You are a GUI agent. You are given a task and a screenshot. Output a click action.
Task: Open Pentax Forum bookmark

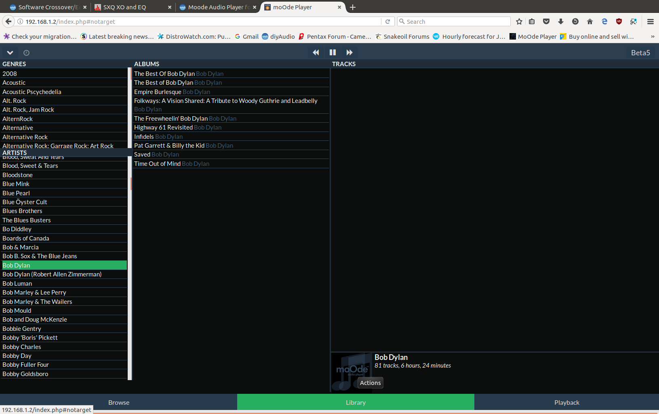[x=335, y=36]
